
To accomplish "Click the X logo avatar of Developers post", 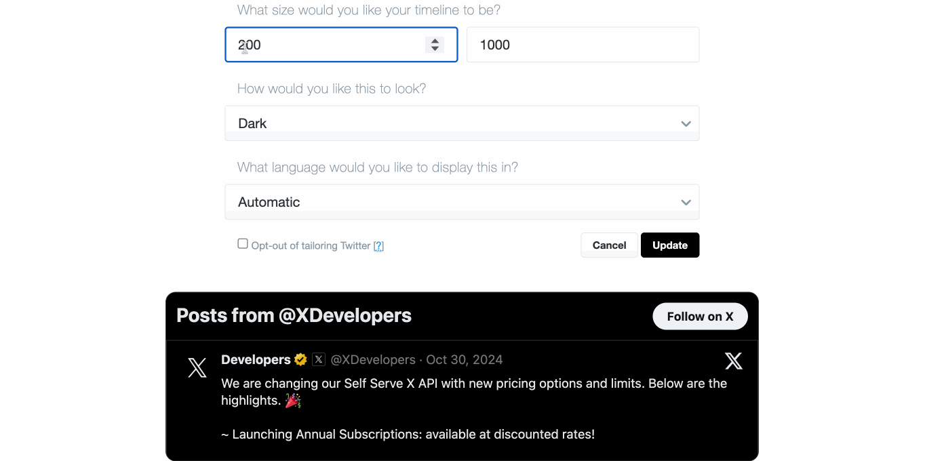I will (197, 368).
